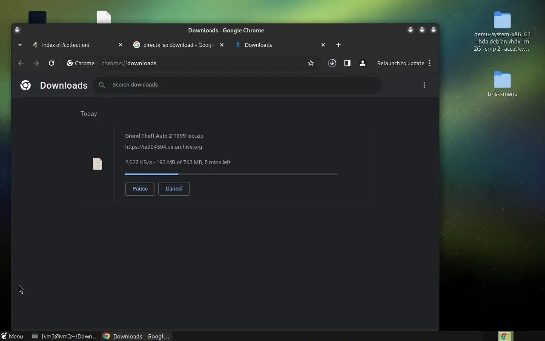Screen dimensions: 545x341
Task: Click the download speed and size status text
Action: (x=178, y=162)
